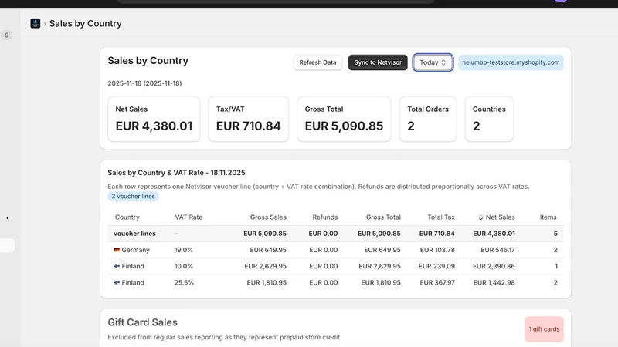Click the 1 gift cards badge
Screen dimensions: 618x347
tap(544, 329)
